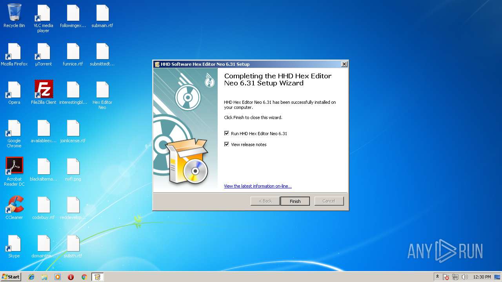Select the reddevelop... file icon
The image size is (502, 282).
tap(73, 208)
